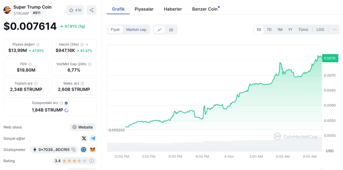The width and height of the screenshot is (343, 170).
Task: Click the 0.0076 current price label
Action: coord(330,58)
